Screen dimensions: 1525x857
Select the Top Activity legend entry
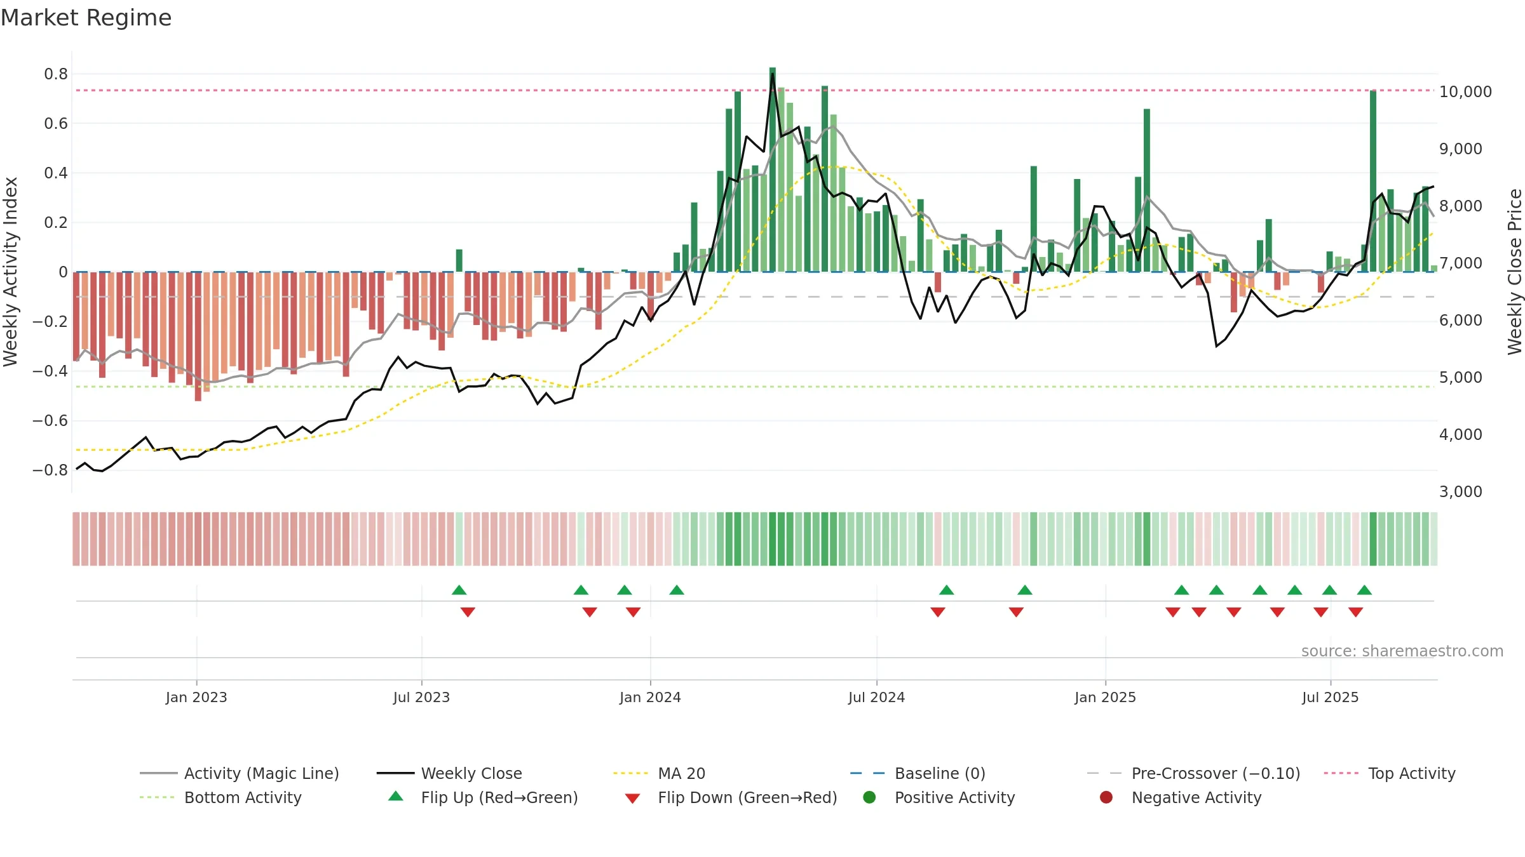point(1390,773)
